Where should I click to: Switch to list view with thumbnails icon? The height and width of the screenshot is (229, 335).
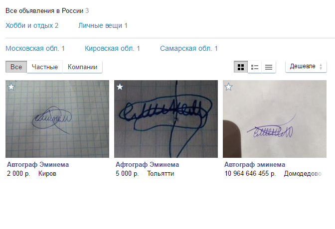(254, 67)
